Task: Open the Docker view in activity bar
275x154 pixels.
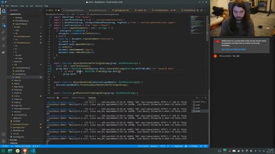Action: (x=3, y=52)
